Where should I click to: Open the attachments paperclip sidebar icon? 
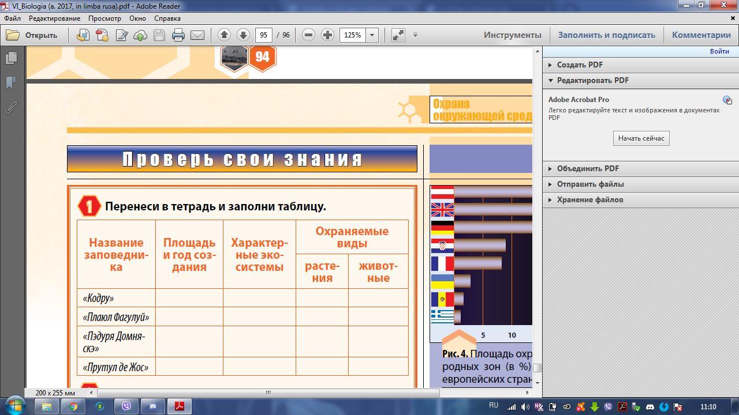[10, 107]
